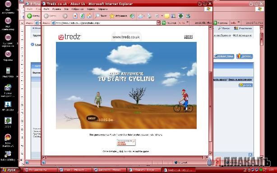Click Поиск in background forum page
The width and height of the screenshot is (277, 173).
(x=224, y=28)
